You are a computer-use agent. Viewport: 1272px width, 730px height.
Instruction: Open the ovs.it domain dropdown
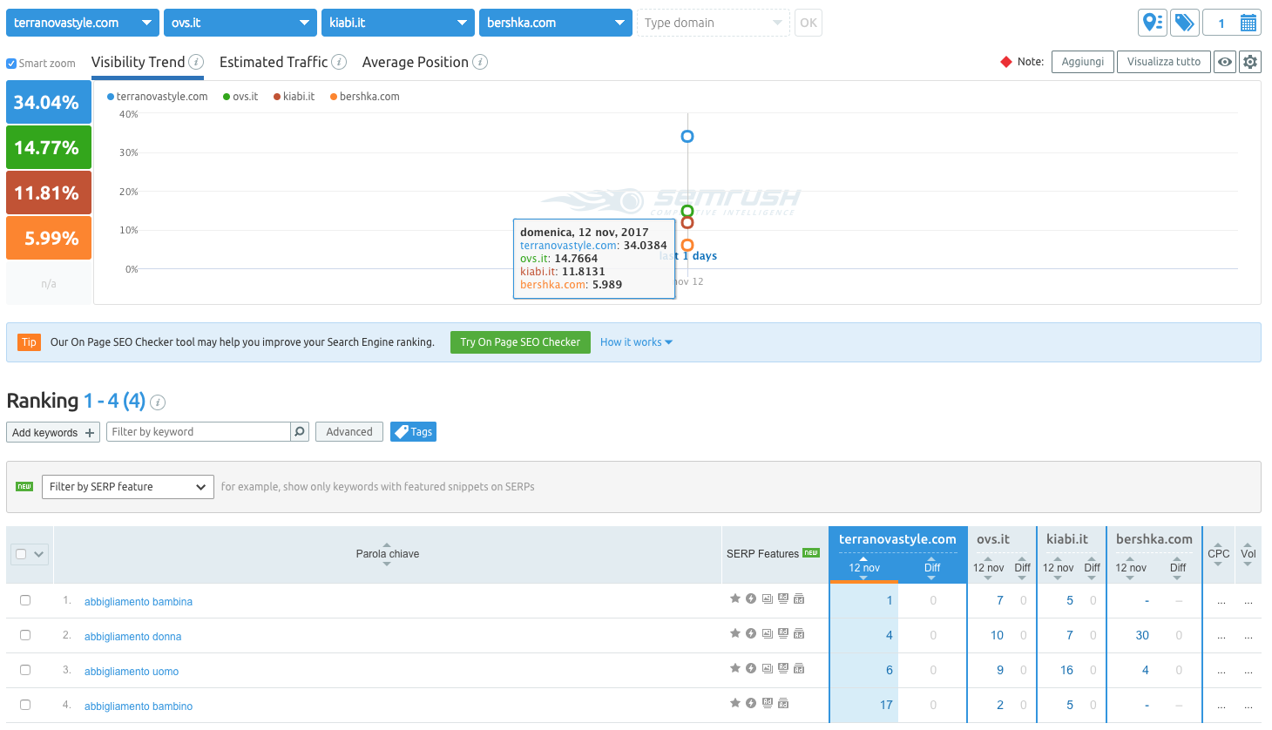[x=240, y=23]
